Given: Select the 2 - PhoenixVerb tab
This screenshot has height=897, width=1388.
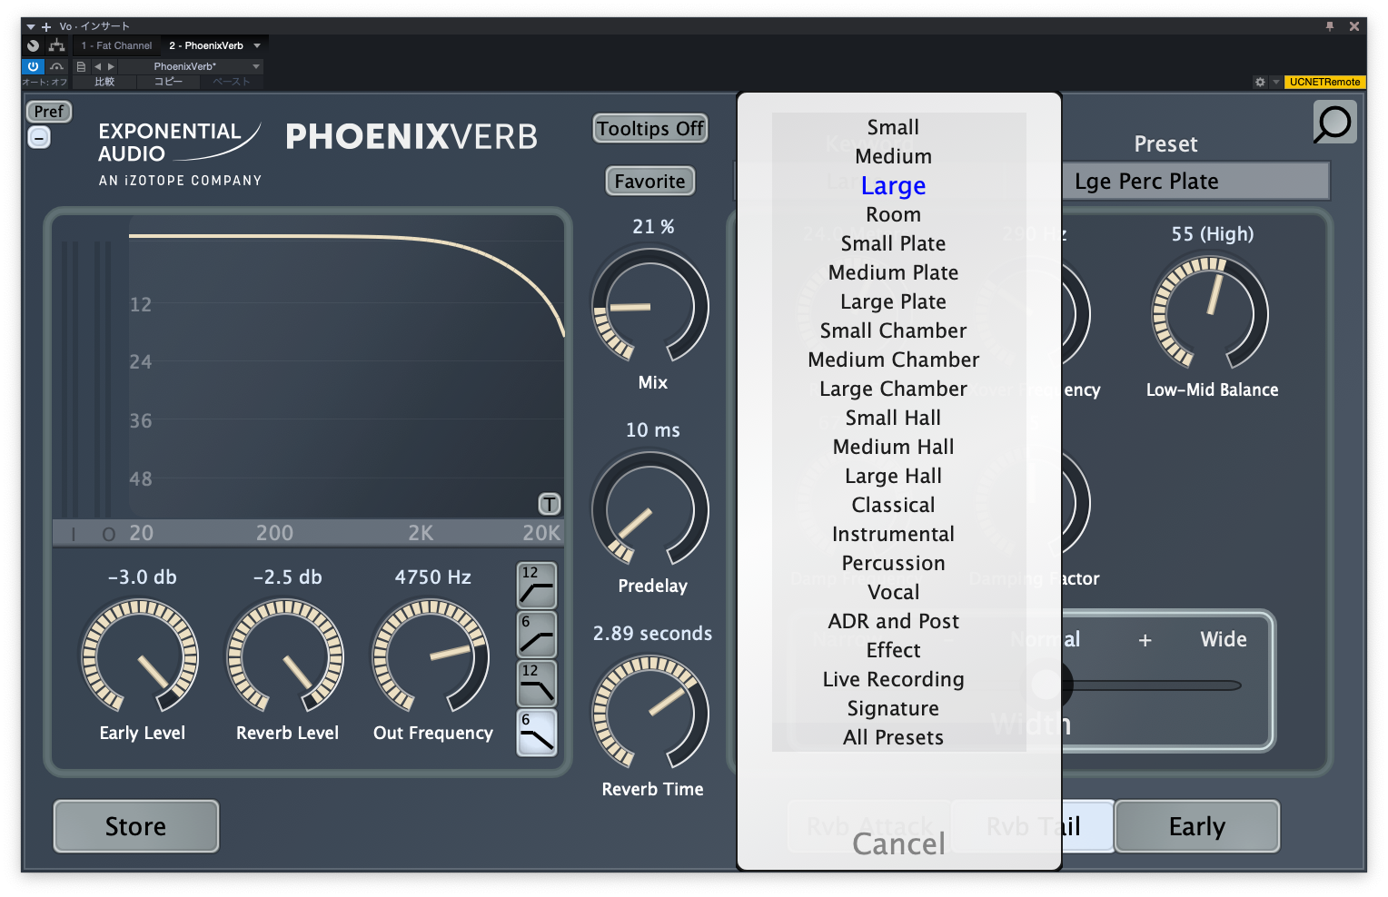Looking at the screenshot, I should [206, 45].
